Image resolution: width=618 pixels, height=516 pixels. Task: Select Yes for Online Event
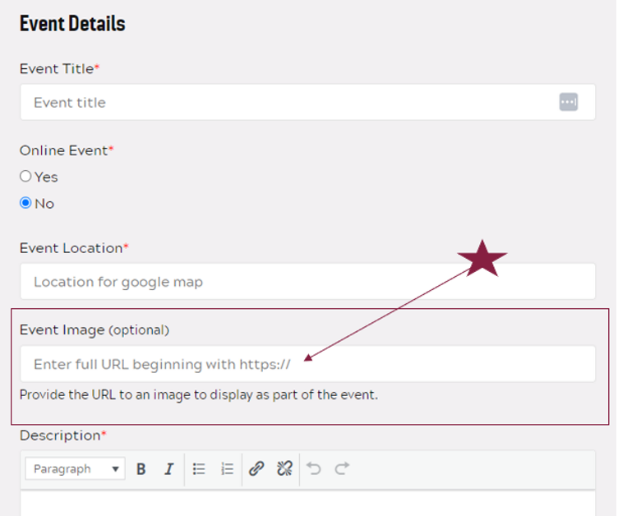25,176
